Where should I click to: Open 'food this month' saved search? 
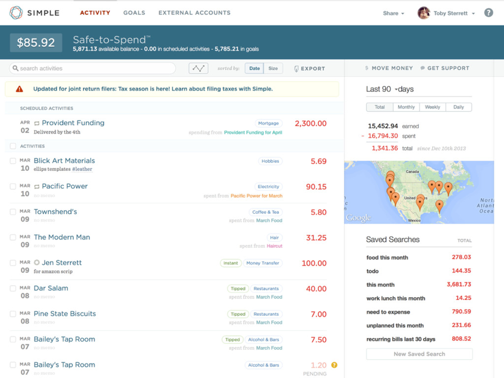387,257
